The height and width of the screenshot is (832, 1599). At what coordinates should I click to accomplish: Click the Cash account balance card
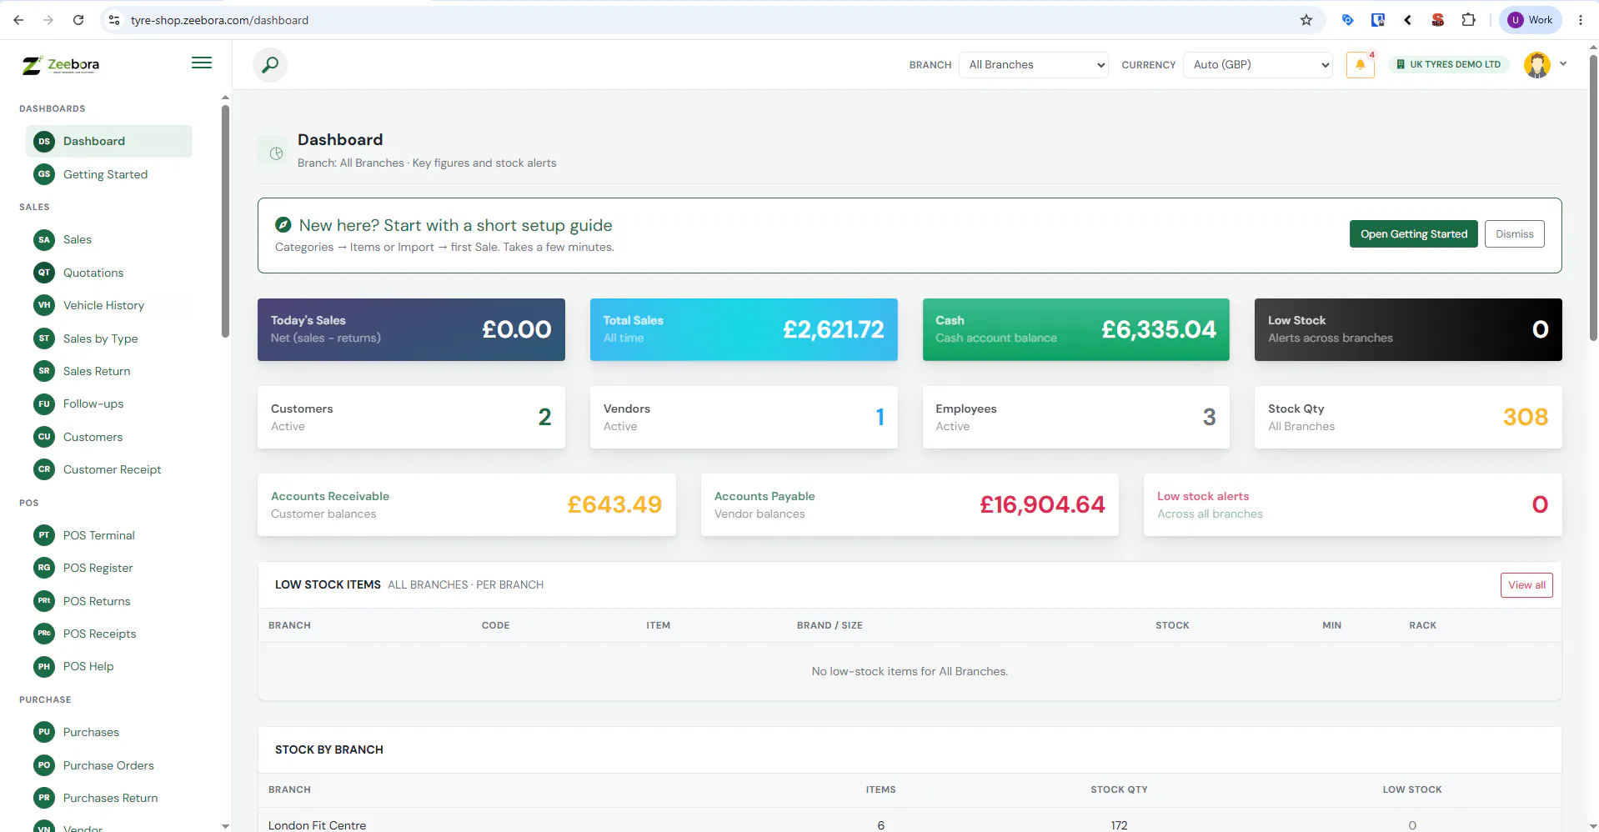coord(1075,329)
